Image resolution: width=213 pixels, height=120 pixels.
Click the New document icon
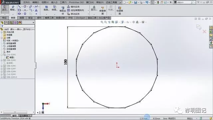pos(124,2)
